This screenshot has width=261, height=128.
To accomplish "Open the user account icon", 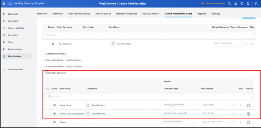I will [256, 3].
